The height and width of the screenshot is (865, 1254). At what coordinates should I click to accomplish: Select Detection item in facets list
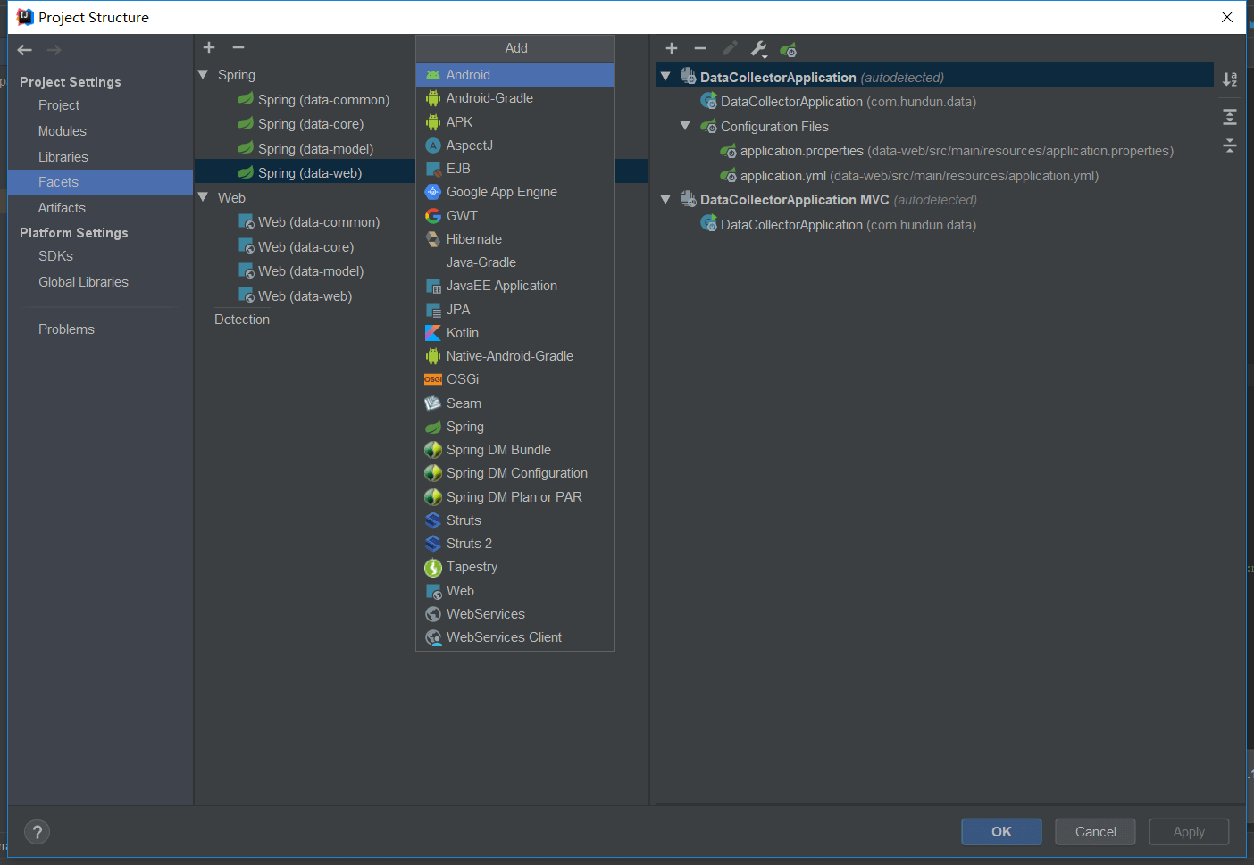(x=242, y=320)
